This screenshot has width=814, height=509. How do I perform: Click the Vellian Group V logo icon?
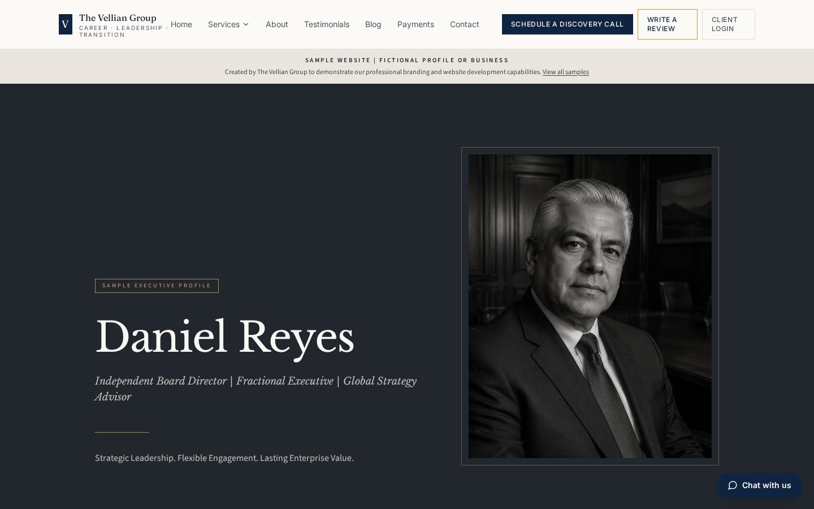(66, 24)
